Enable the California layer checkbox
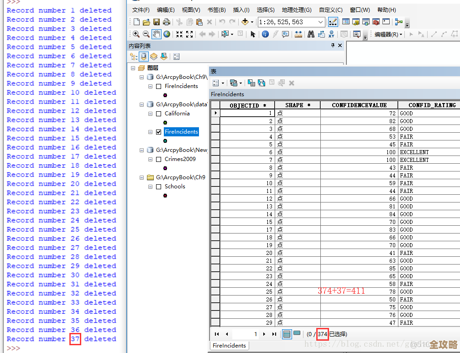 click(158, 114)
